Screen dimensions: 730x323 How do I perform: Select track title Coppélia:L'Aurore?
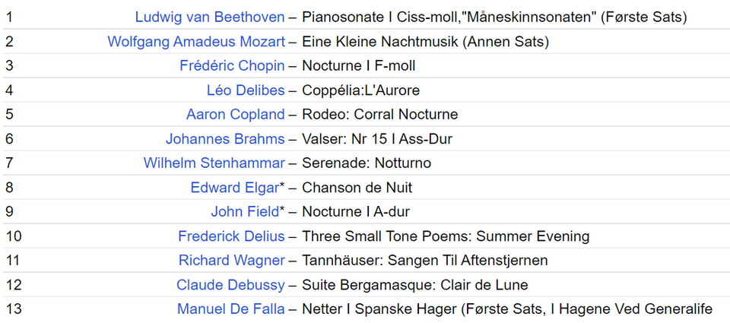360,90
